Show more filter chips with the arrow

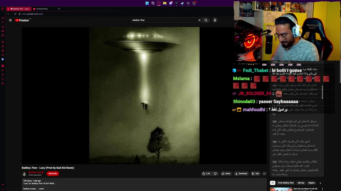[x=320, y=183]
